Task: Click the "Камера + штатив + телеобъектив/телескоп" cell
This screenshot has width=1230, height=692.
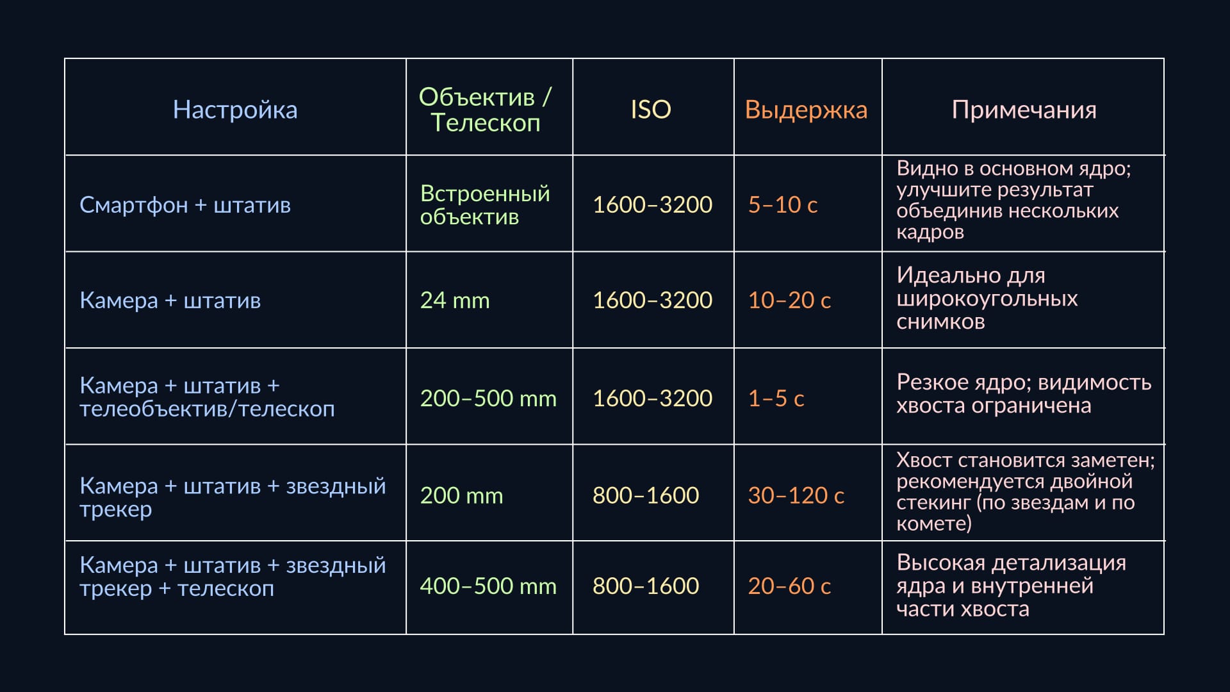Action: pyautogui.click(x=207, y=397)
